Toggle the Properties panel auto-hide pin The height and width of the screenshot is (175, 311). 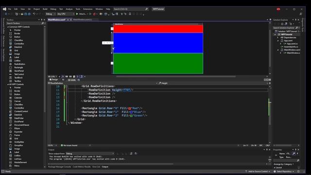coord(295,150)
